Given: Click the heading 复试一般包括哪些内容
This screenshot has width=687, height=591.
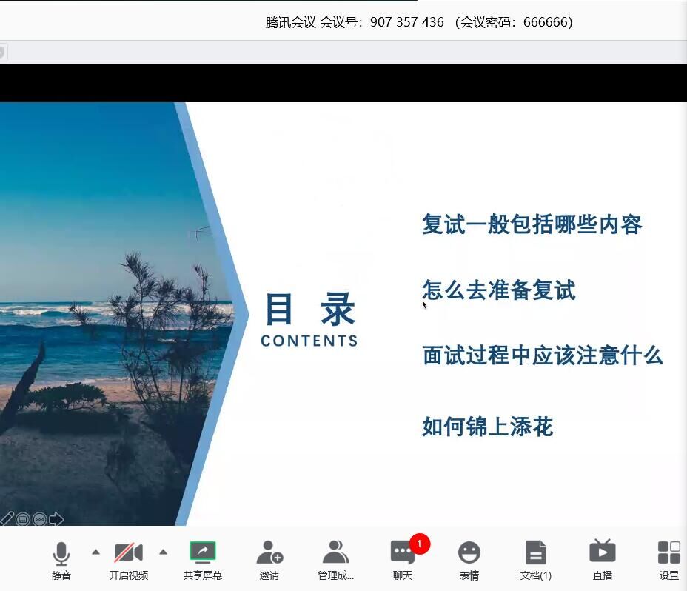Looking at the screenshot, I should click(x=532, y=224).
